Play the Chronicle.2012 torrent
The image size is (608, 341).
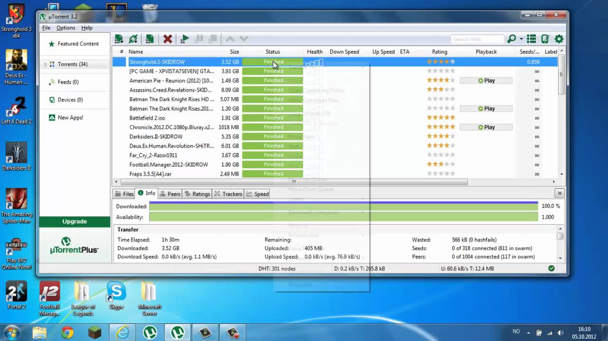tap(486, 127)
